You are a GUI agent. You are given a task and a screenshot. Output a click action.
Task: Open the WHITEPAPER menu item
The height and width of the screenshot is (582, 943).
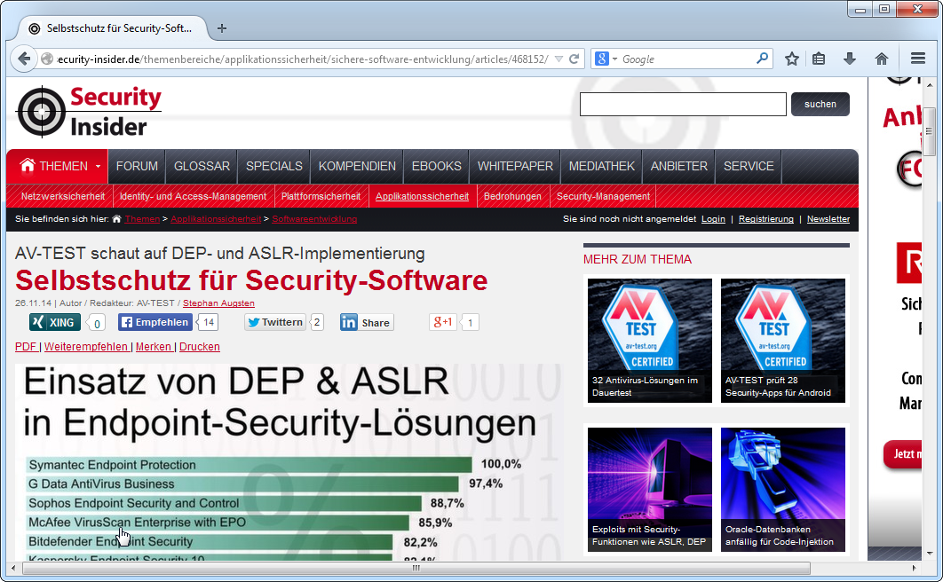[x=515, y=166]
